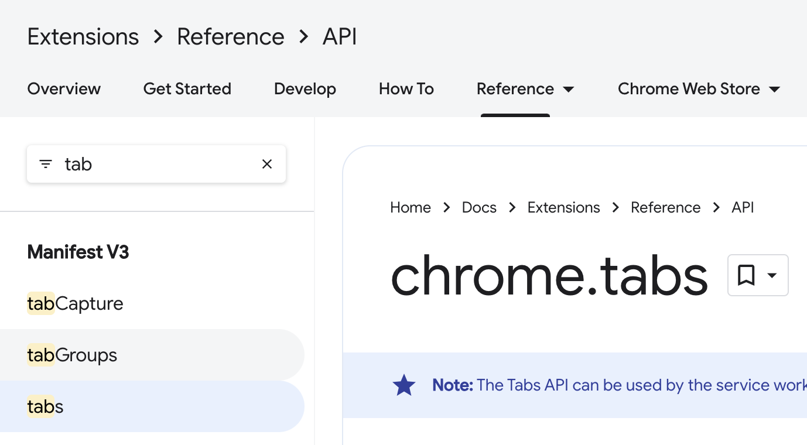The height and width of the screenshot is (445, 807).
Task: Switch to the Develop tab
Action: 305,89
